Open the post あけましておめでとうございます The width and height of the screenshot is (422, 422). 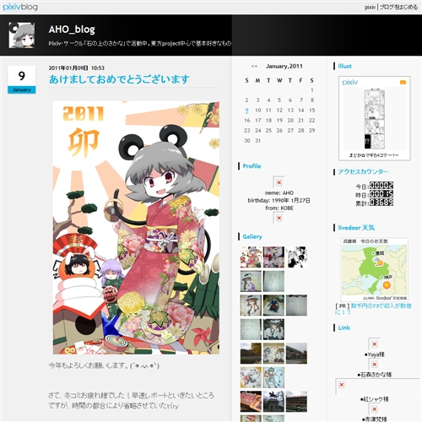[119, 79]
